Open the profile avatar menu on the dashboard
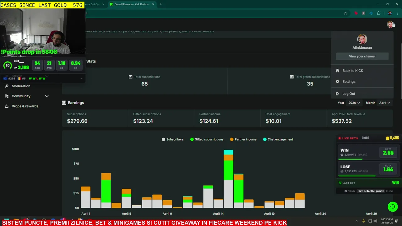This screenshot has width=402, height=226. tap(390, 24)
